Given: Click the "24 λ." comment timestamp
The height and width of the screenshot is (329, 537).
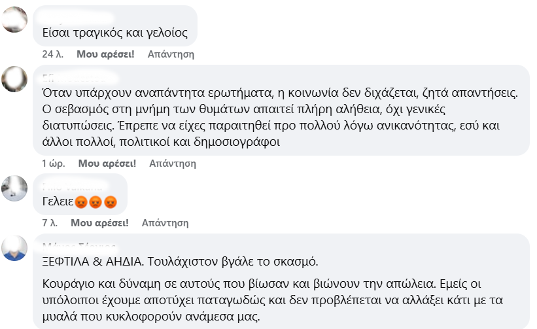Looking at the screenshot, I should [52, 54].
